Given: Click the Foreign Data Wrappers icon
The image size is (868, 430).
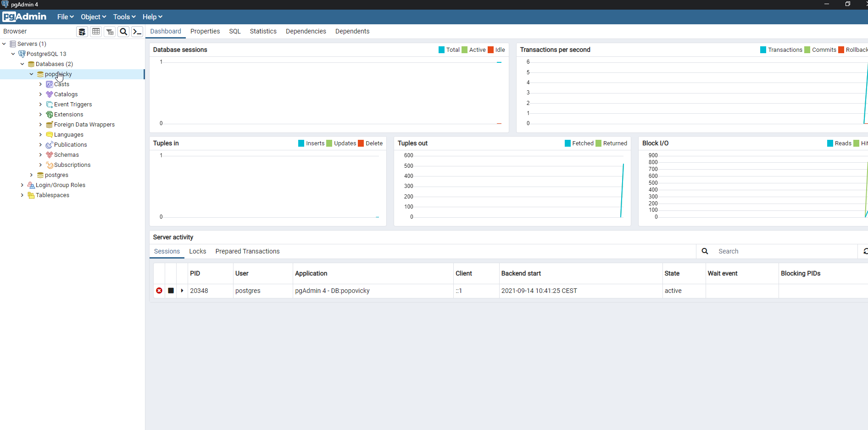Looking at the screenshot, I should pyautogui.click(x=50, y=125).
